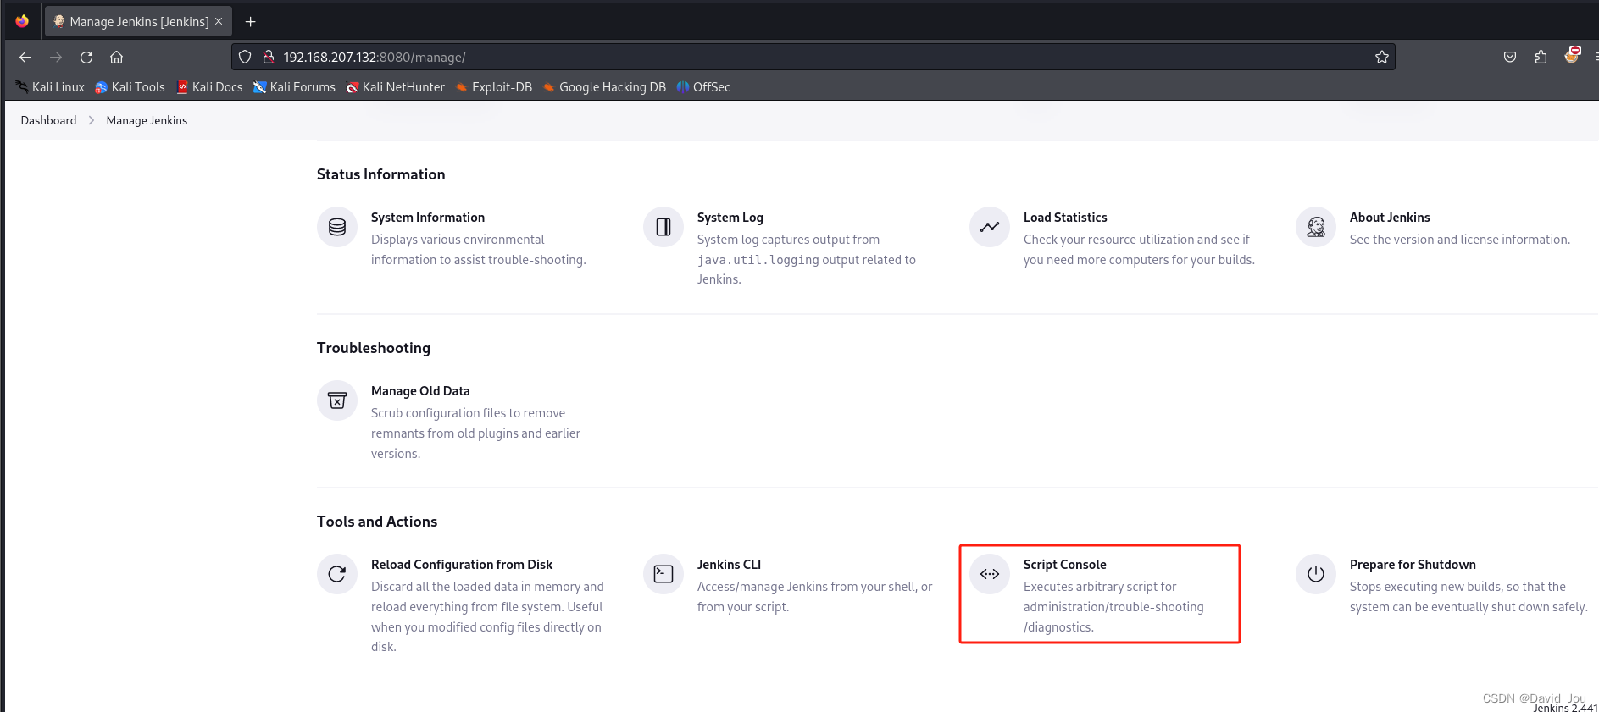Click the URL address bar field
The height and width of the screenshot is (712, 1599).
pos(813,58)
